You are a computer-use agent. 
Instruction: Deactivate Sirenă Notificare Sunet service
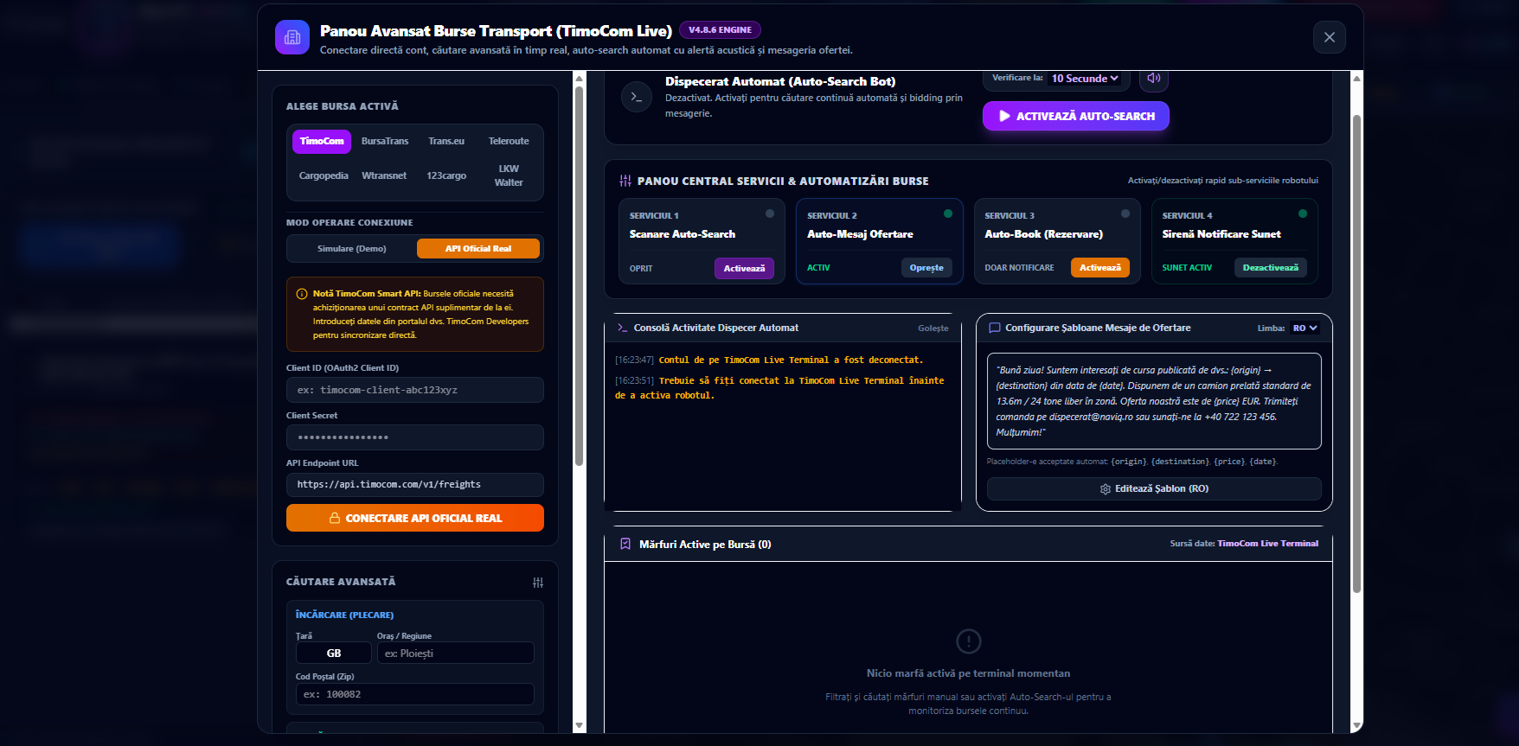tap(1271, 268)
